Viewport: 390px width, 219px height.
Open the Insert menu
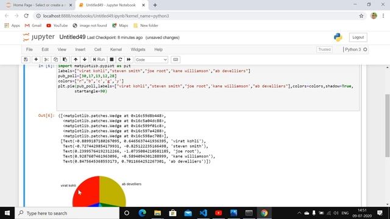80,49
